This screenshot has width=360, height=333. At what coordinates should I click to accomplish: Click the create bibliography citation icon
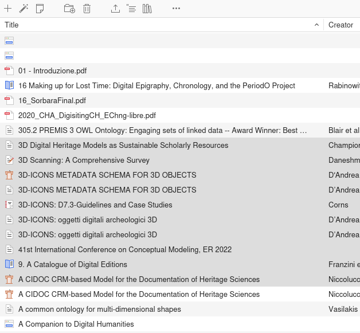pos(131,9)
